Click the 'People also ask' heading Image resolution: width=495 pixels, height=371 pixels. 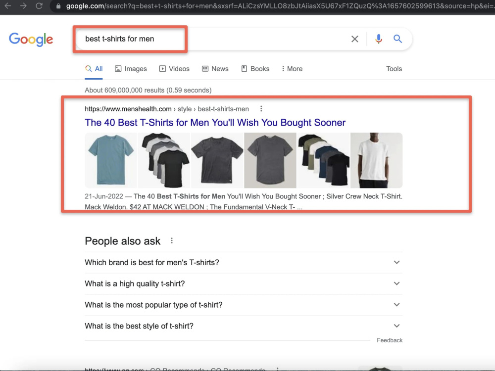pos(122,241)
